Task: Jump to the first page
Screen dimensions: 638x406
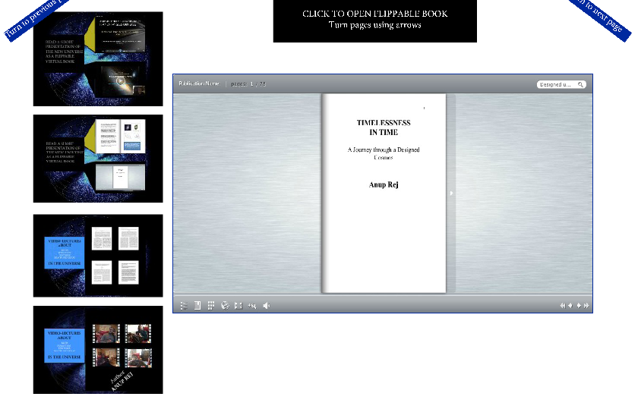Action: [563, 306]
